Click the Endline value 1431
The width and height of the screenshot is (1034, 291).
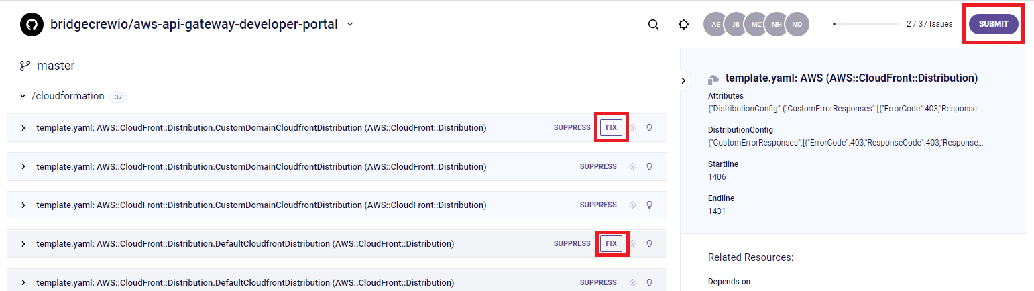pos(717,211)
